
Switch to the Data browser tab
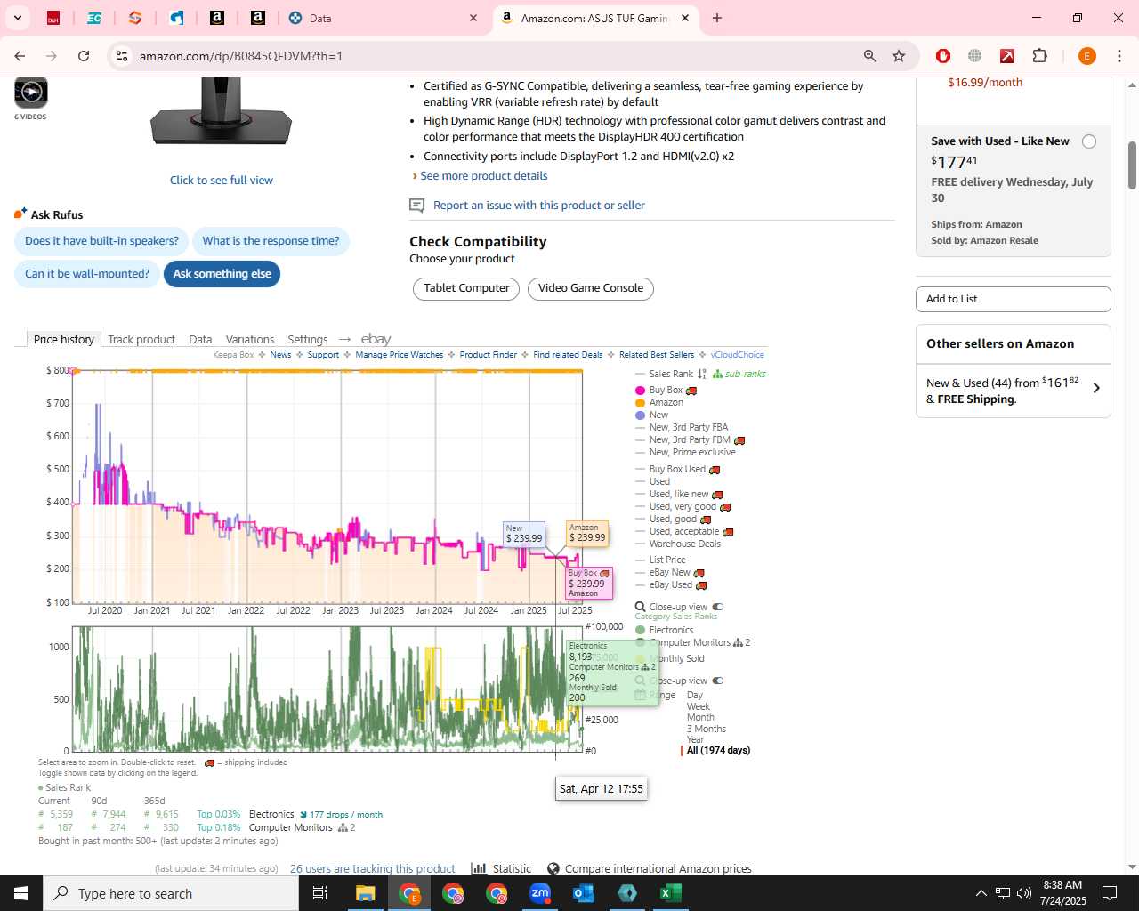pyautogui.click(x=383, y=18)
